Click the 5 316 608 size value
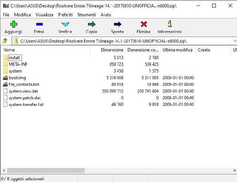The width and height of the screenshot is (237, 182). (115, 78)
